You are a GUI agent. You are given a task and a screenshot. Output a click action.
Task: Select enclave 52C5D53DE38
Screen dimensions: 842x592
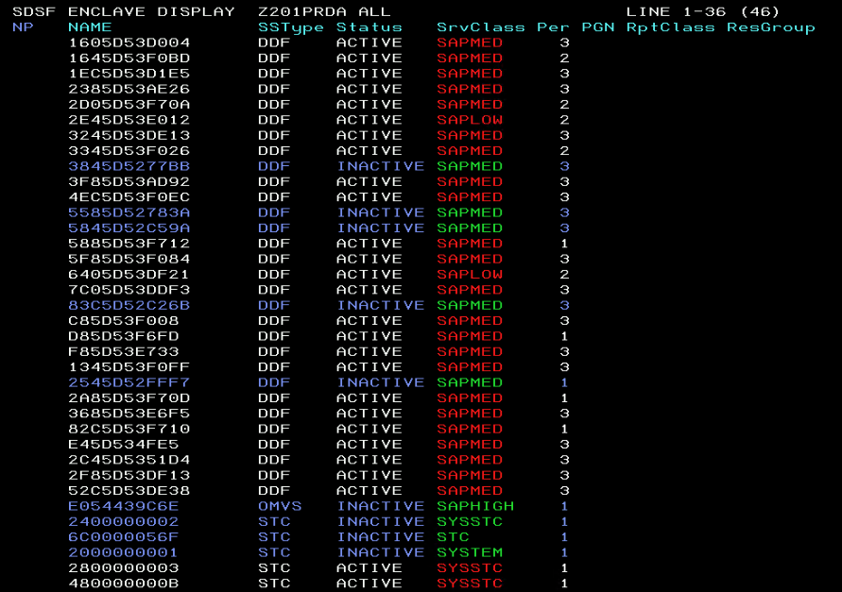click(x=129, y=491)
